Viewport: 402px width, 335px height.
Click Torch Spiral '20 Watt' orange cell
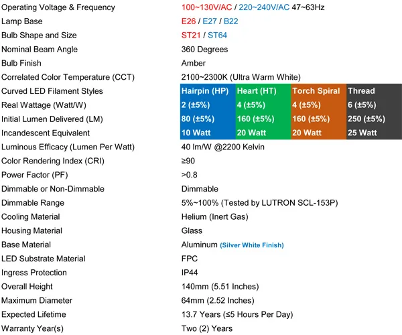pos(319,133)
